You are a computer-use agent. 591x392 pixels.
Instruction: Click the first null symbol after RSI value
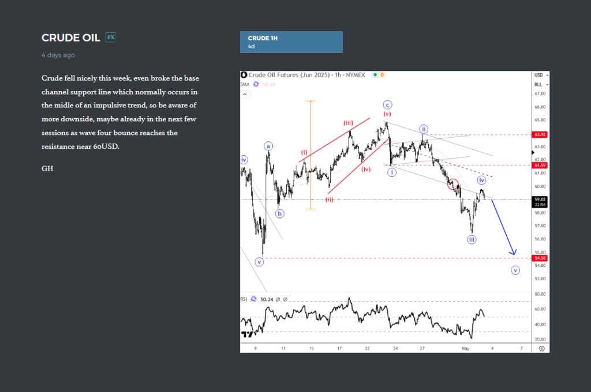click(278, 299)
